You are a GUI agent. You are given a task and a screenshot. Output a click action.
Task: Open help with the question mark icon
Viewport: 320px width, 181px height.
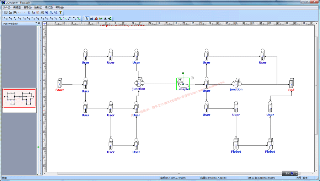tap(60, 13)
